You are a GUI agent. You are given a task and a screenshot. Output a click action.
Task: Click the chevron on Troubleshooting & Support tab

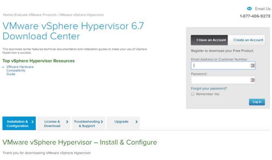coord(102,122)
